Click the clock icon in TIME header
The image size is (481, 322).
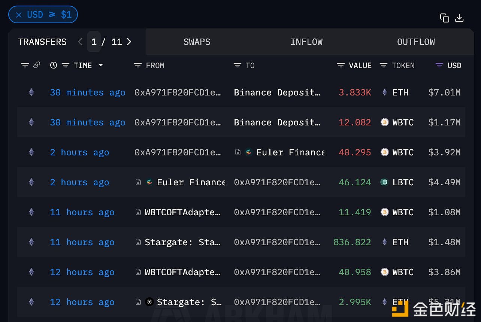[54, 65]
